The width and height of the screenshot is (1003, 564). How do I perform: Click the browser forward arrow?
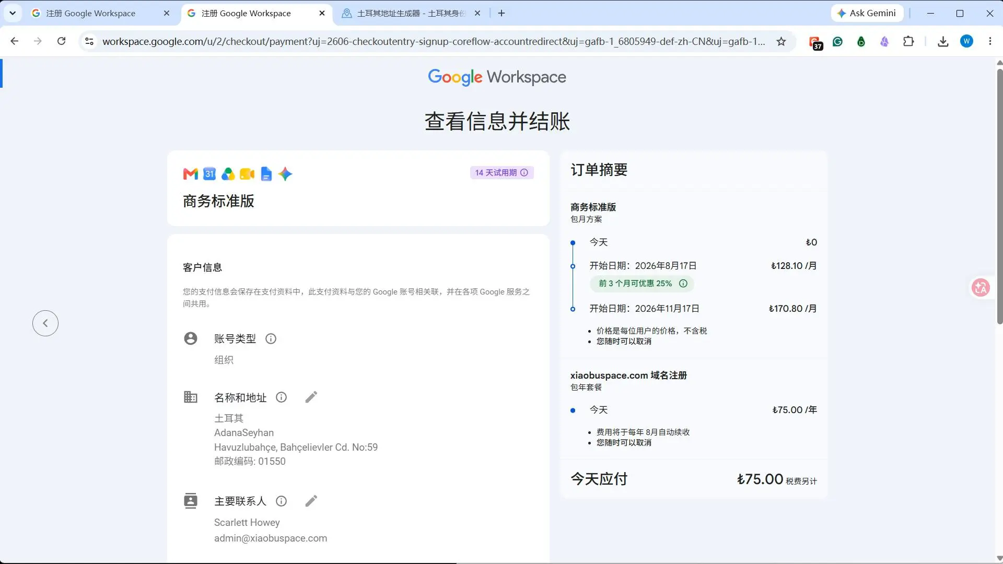tap(38, 41)
